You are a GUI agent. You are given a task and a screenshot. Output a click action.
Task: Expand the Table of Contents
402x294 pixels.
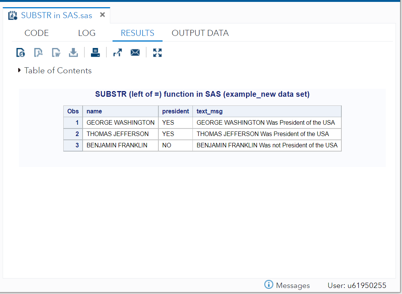[x=19, y=70]
